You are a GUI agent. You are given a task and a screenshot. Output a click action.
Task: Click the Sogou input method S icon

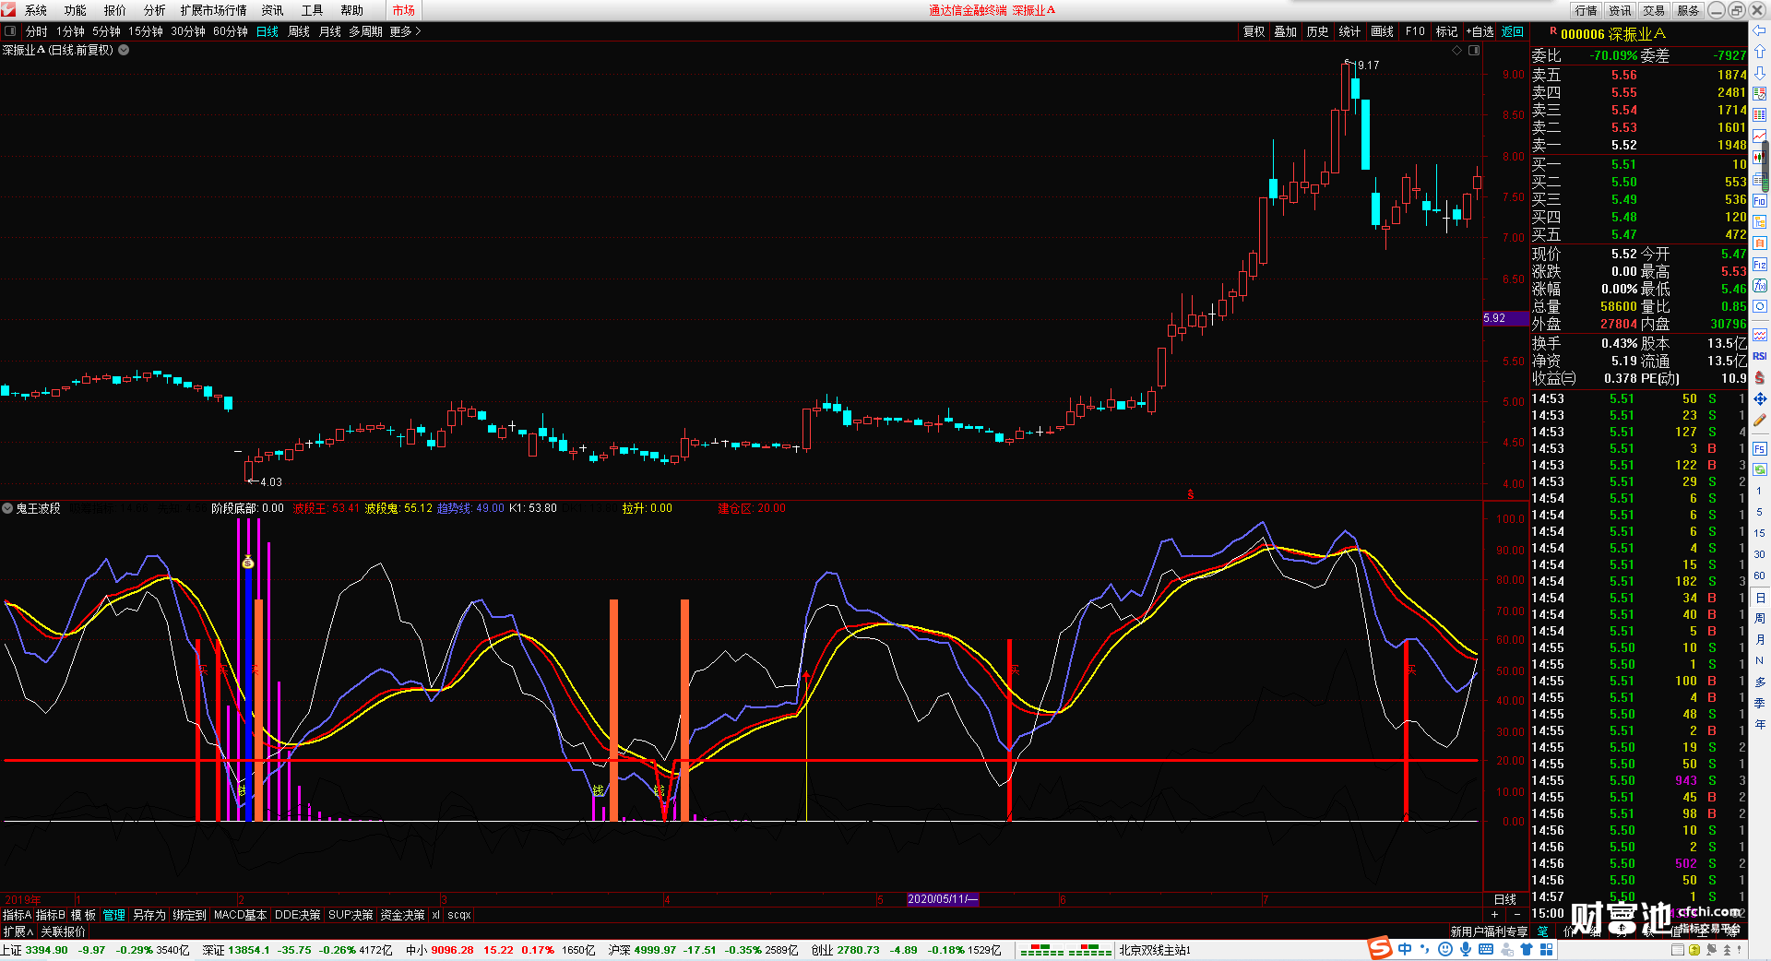tap(1380, 949)
